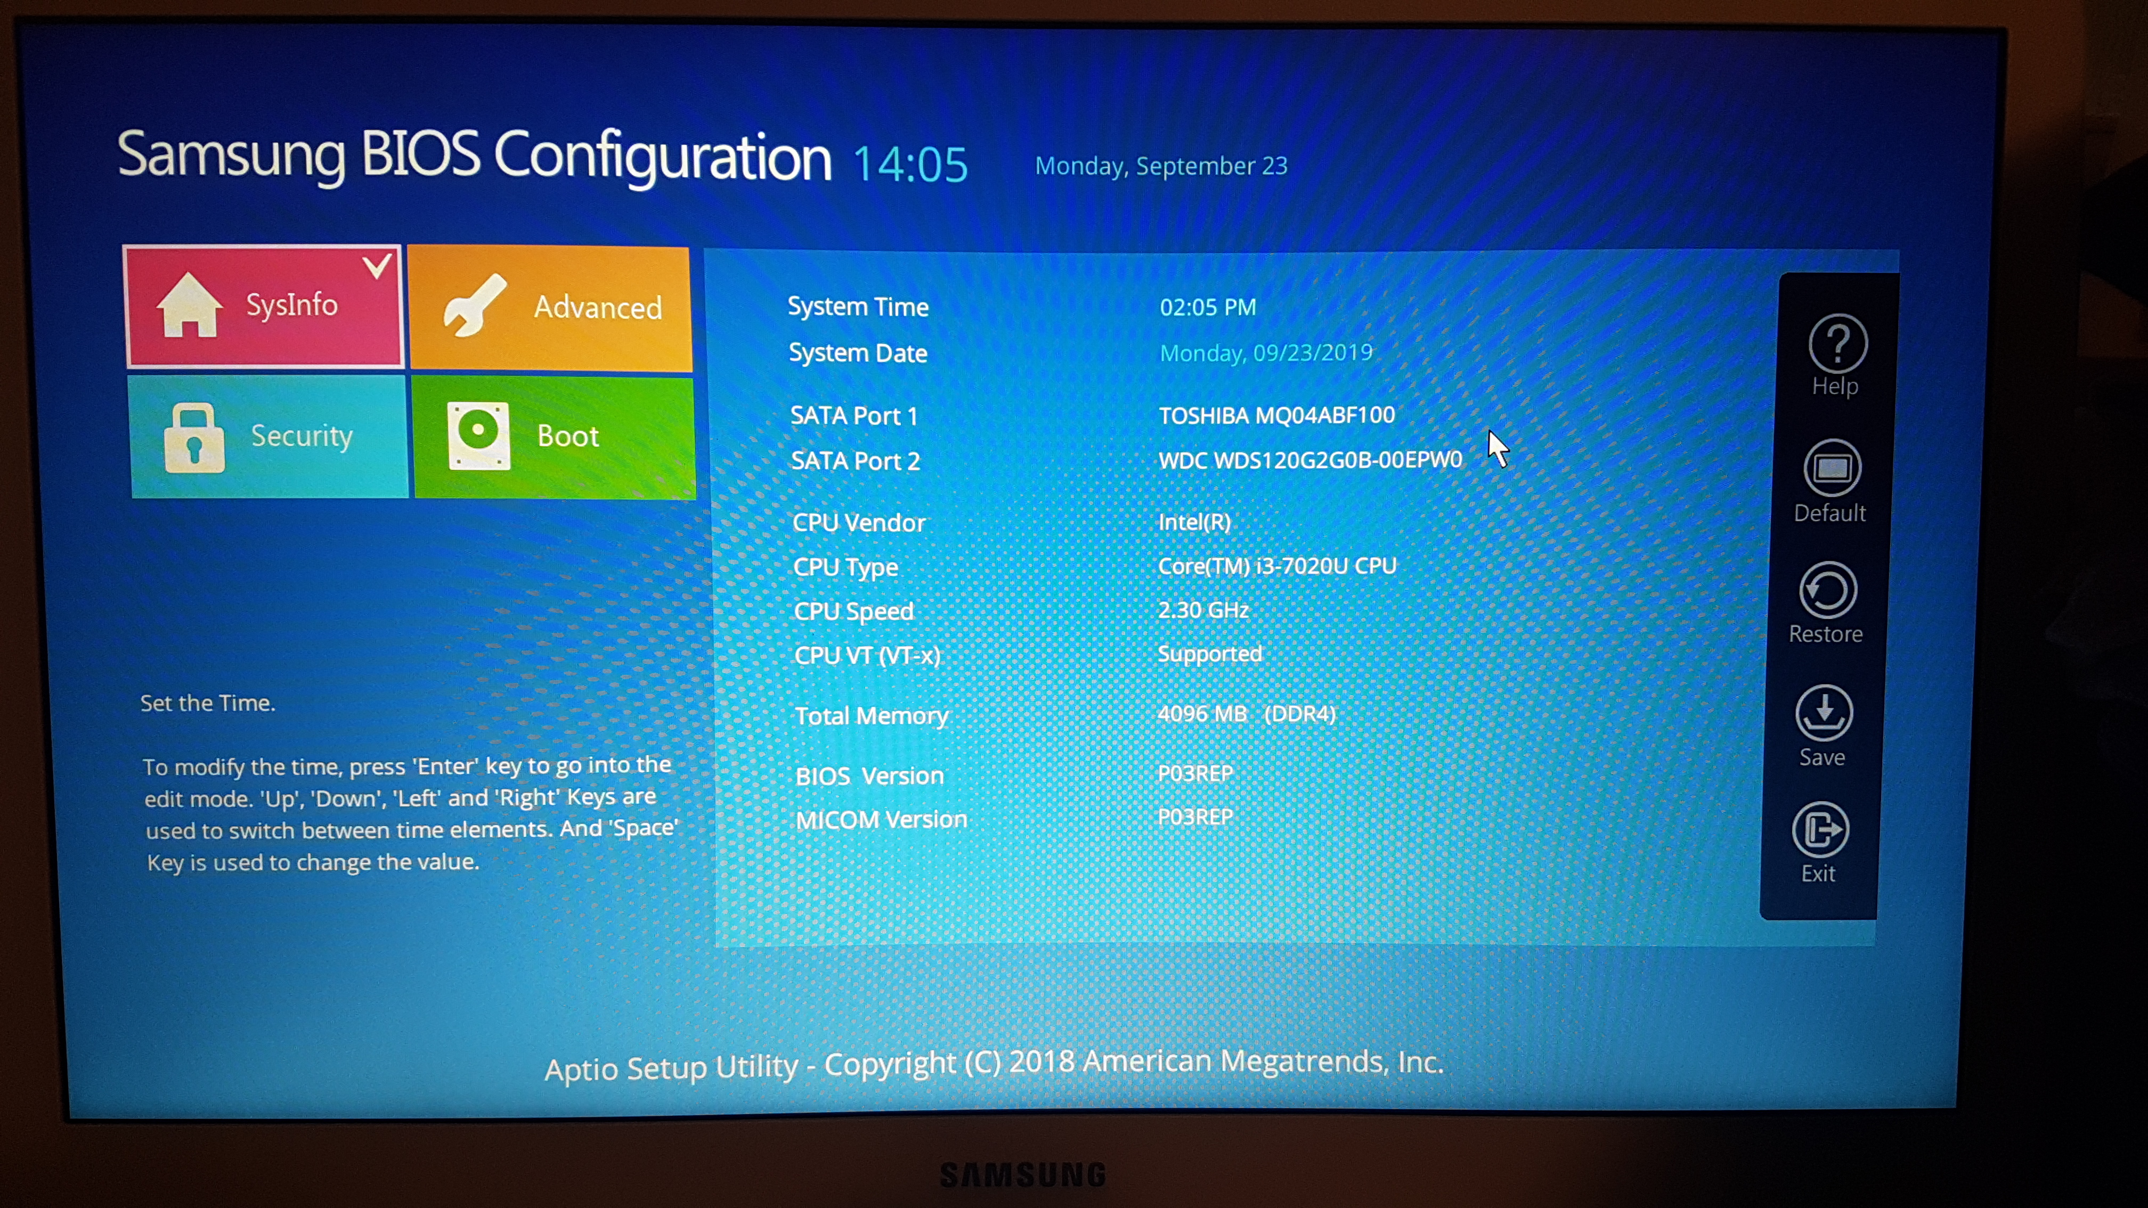This screenshot has width=2148, height=1208.
Task: Click the BIOS Version label
Action: [x=870, y=776]
